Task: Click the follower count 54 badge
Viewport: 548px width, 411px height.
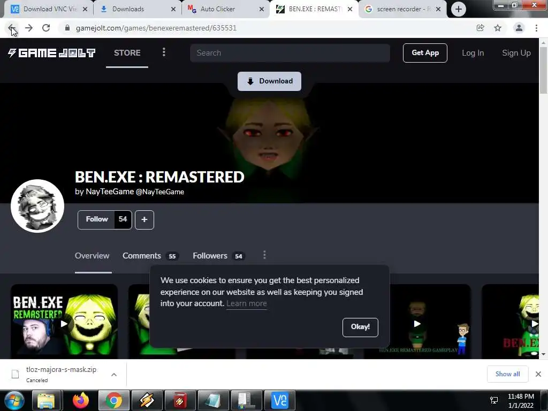Action: point(123,219)
